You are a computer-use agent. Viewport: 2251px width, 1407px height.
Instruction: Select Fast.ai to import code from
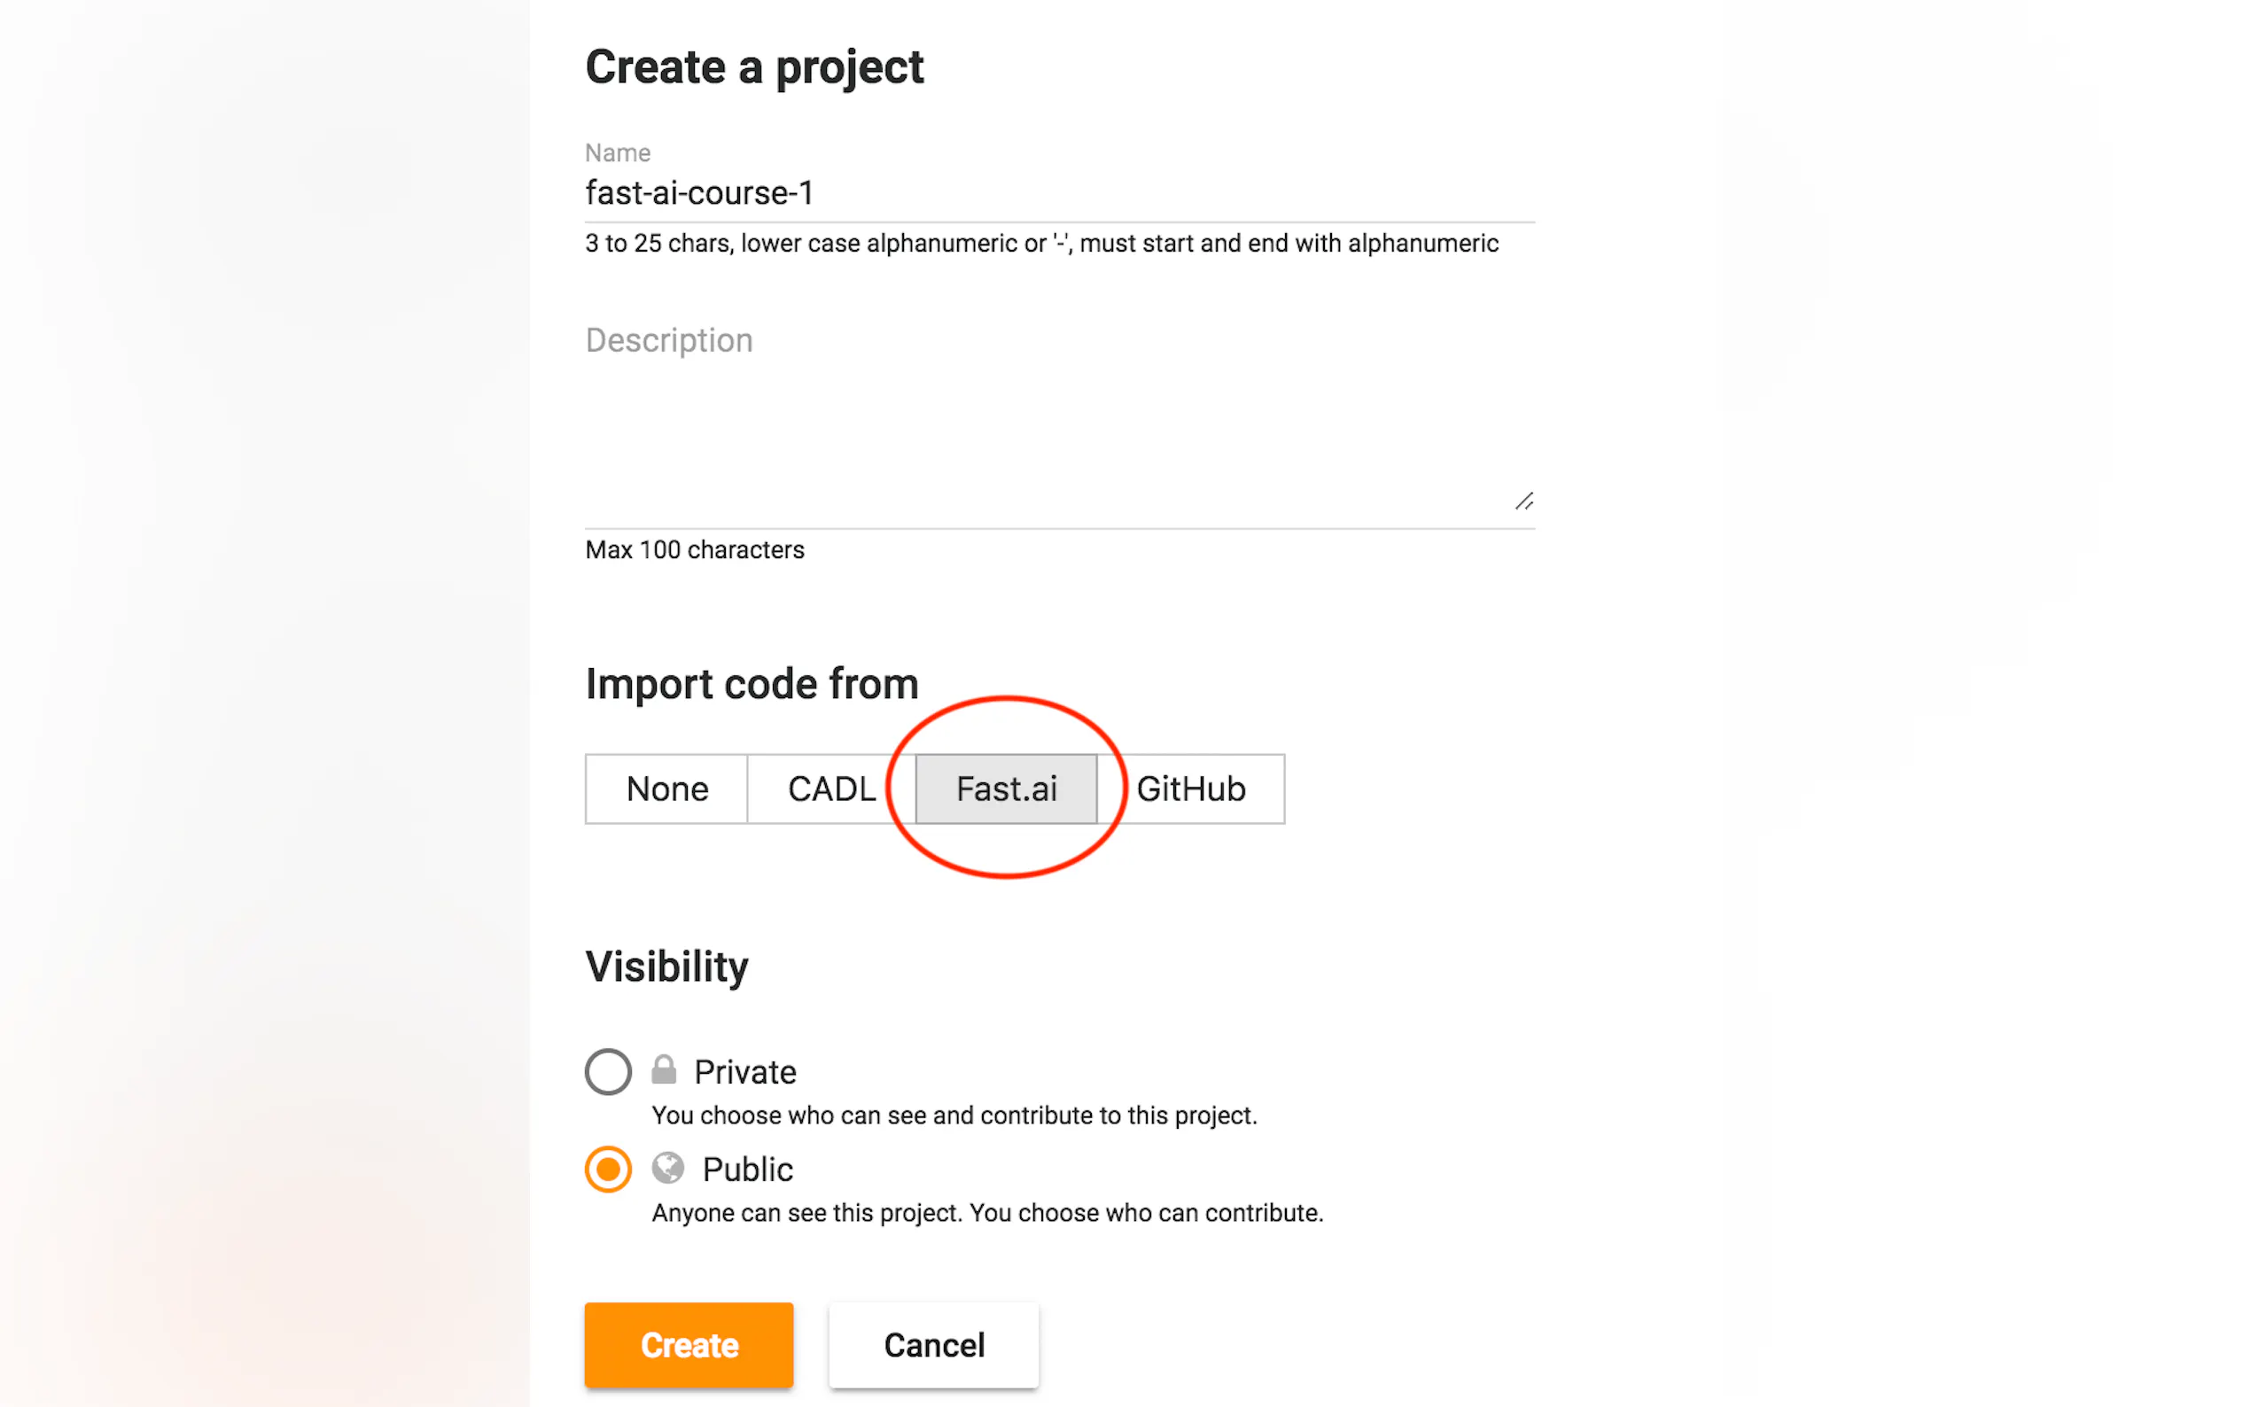click(1006, 789)
